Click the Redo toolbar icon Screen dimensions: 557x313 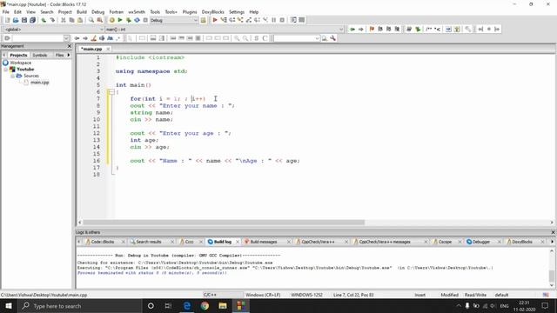click(x=52, y=20)
